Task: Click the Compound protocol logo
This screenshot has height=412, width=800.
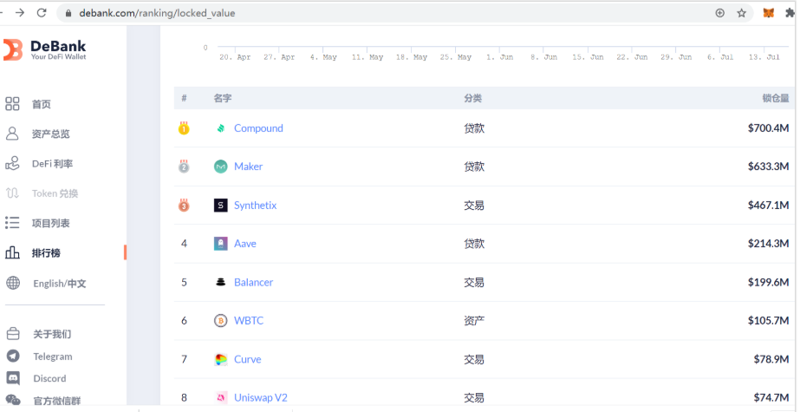Action: 220,128
